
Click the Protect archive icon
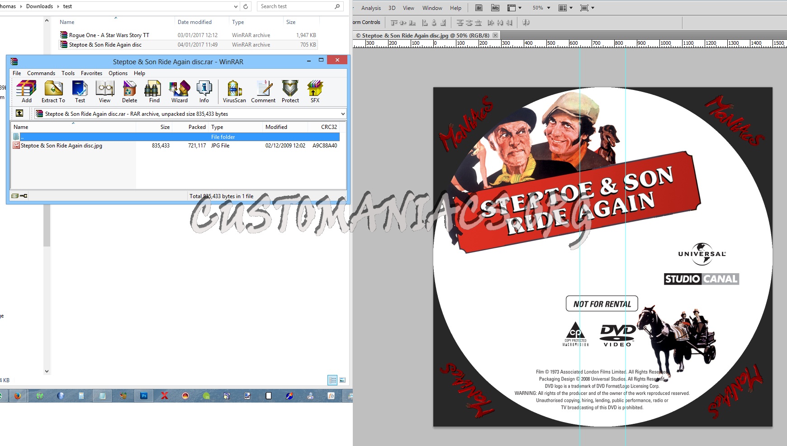tap(290, 92)
